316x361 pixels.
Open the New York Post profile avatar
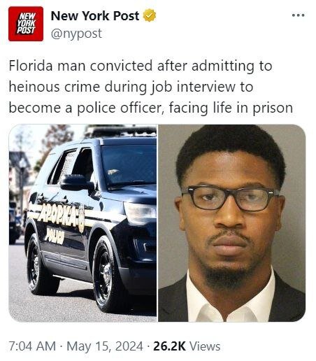26,24
